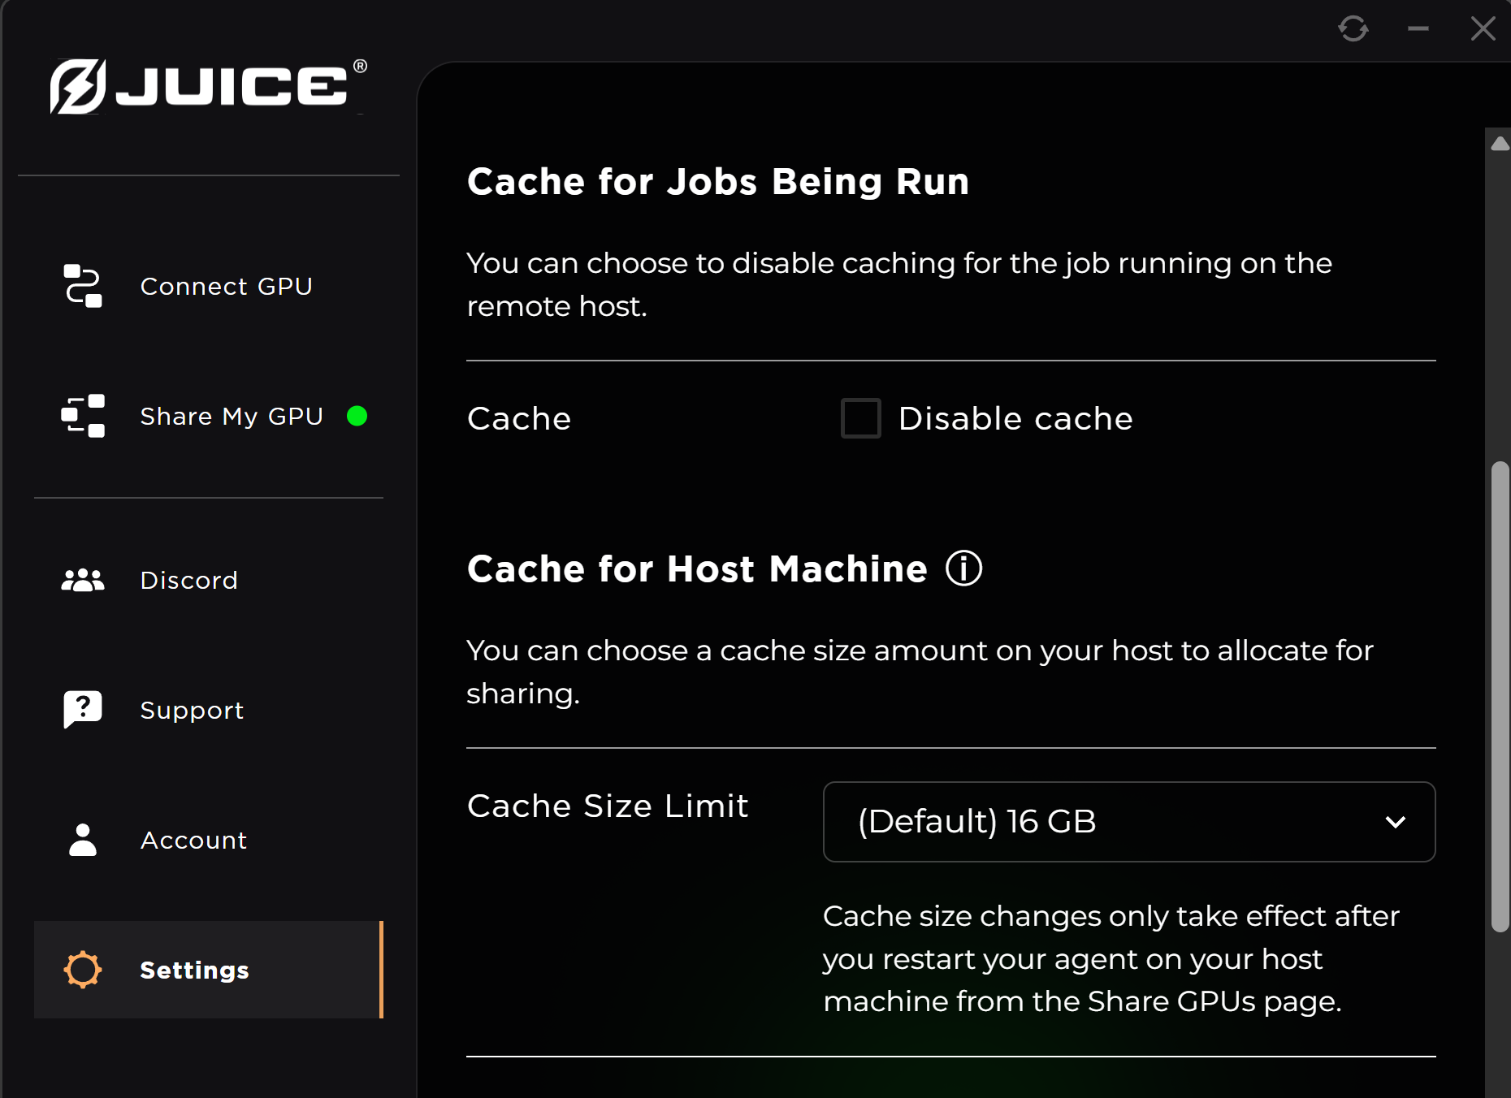The image size is (1511, 1098).
Task: Click the Discord people icon
Action: pyautogui.click(x=83, y=580)
